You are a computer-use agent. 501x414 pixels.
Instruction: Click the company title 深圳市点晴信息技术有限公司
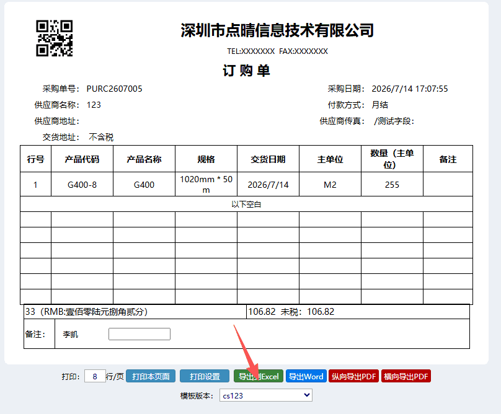[x=277, y=30]
